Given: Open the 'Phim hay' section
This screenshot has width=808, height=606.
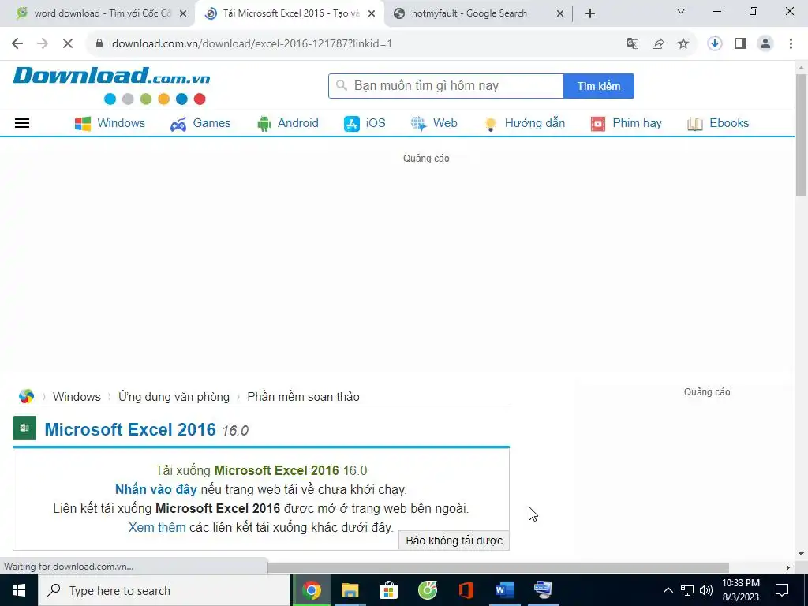Looking at the screenshot, I should pyautogui.click(x=626, y=123).
